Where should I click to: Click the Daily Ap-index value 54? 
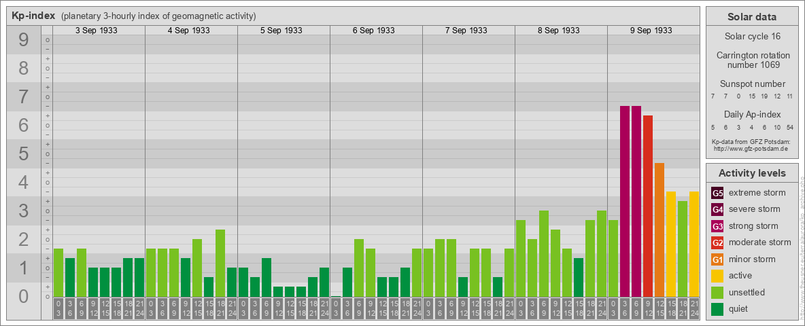[789, 127]
